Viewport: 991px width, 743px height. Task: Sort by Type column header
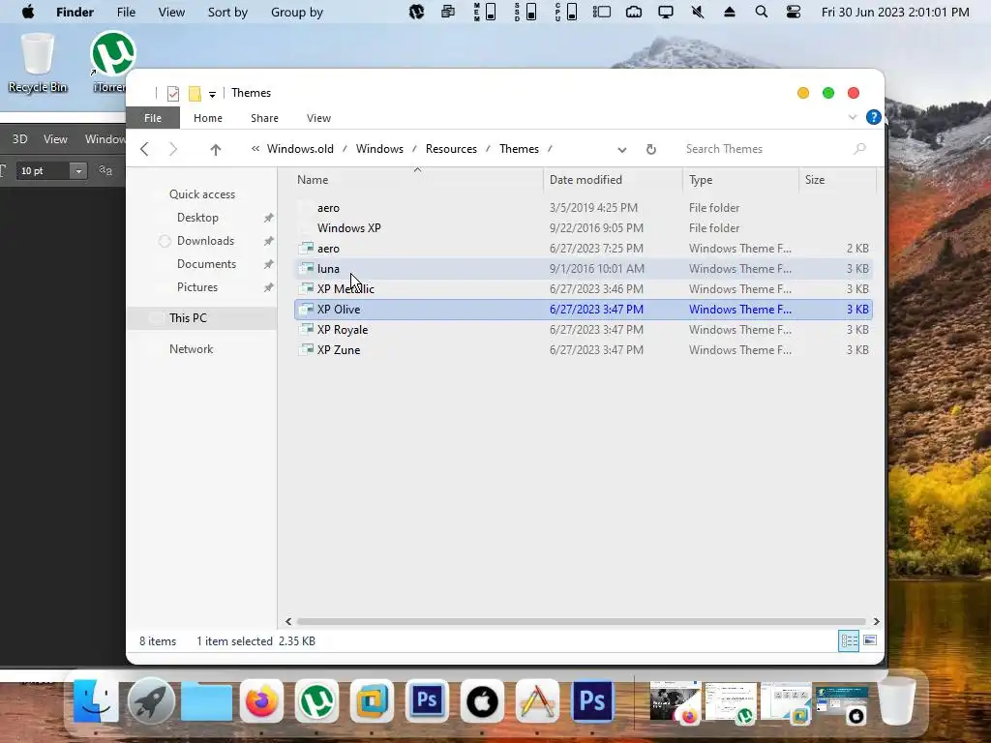740,180
